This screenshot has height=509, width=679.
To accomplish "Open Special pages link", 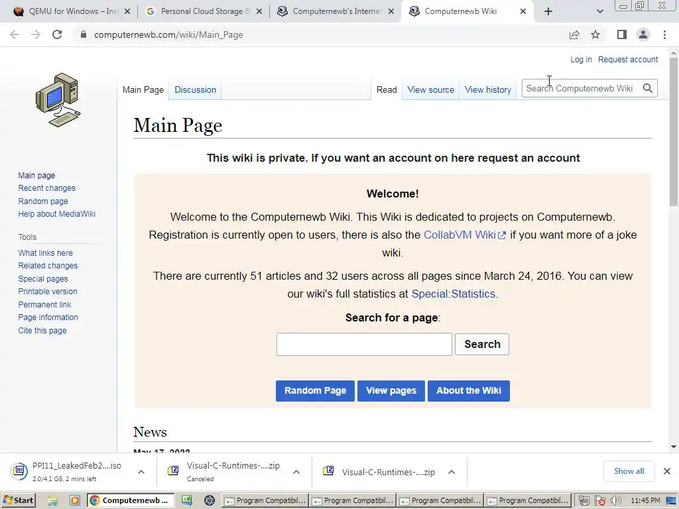I will [x=43, y=279].
